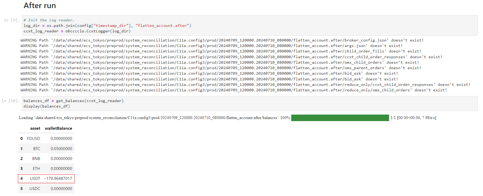Click the green loading progress bar
Image resolution: width=483 pixels, height=196 pixels.
(x=340, y=118)
